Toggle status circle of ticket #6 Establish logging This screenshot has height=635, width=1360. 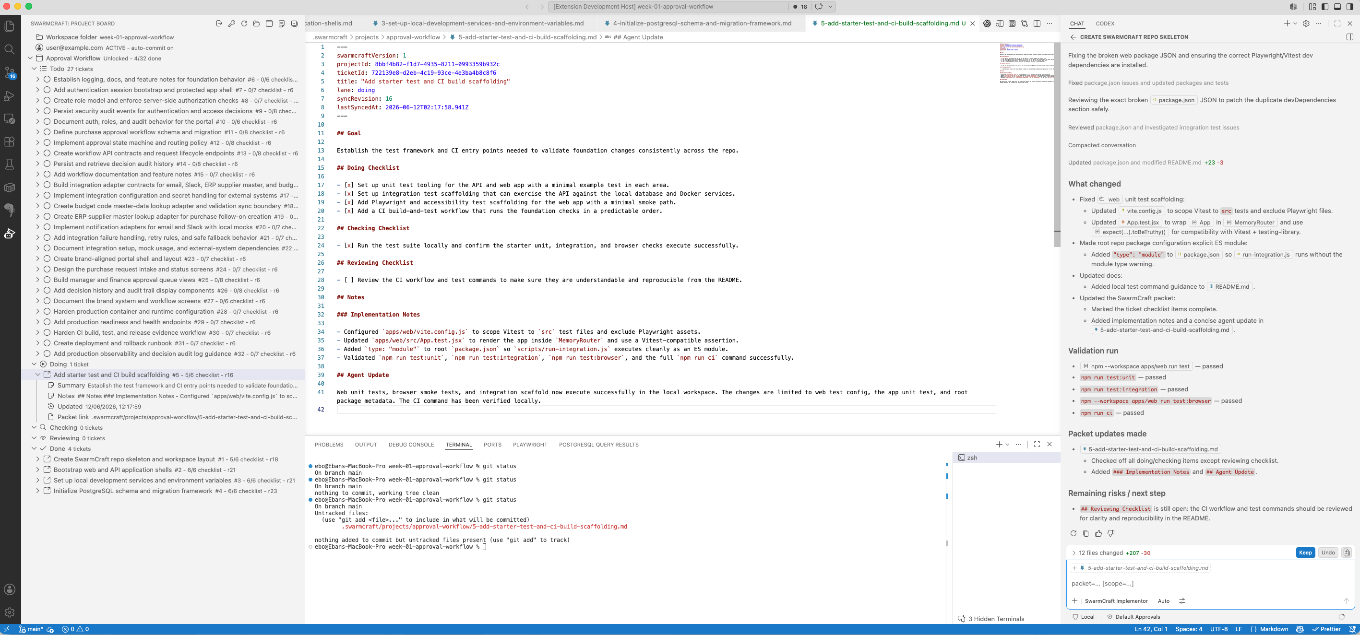pyautogui.click(x=47, y=79)
